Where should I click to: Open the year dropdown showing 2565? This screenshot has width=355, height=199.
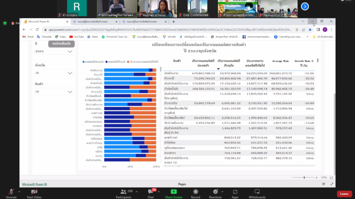point(53,52)
